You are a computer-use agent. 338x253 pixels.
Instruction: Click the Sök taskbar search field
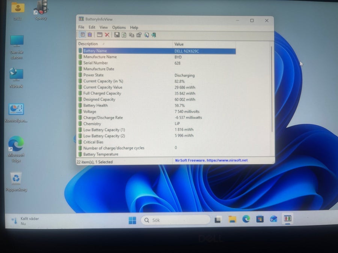tap(176, 220)
